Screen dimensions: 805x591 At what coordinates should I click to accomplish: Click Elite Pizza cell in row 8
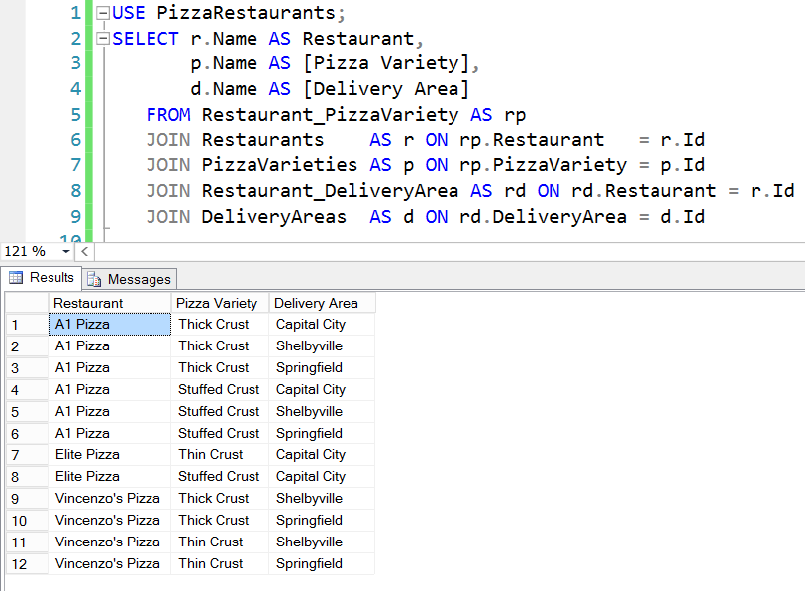109,476
